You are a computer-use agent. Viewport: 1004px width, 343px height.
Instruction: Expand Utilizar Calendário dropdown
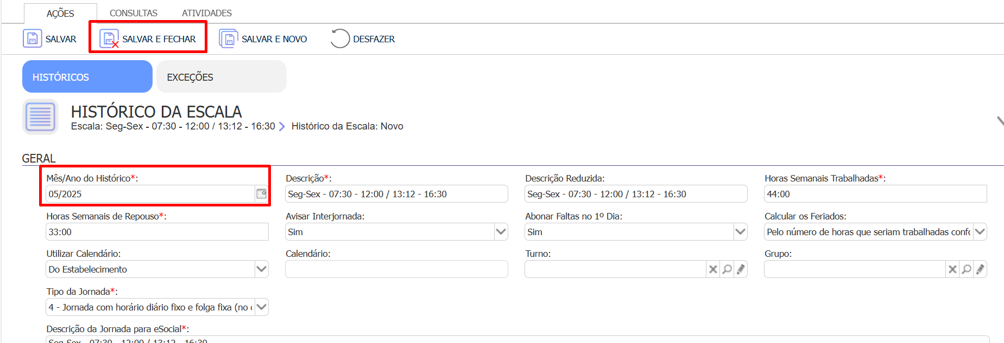(262, 269)
